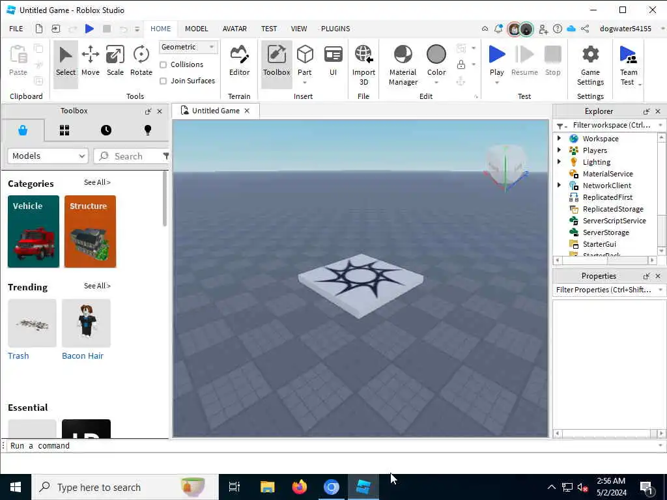The width and height of the screenshot is (667, 500).
Task: Expand the Players tree node
Action: [559, 150]
